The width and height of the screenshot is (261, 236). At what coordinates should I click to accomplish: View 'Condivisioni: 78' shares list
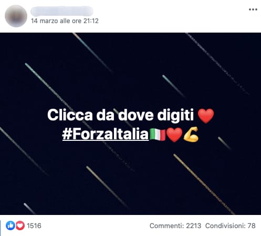[x=231, y=225]
